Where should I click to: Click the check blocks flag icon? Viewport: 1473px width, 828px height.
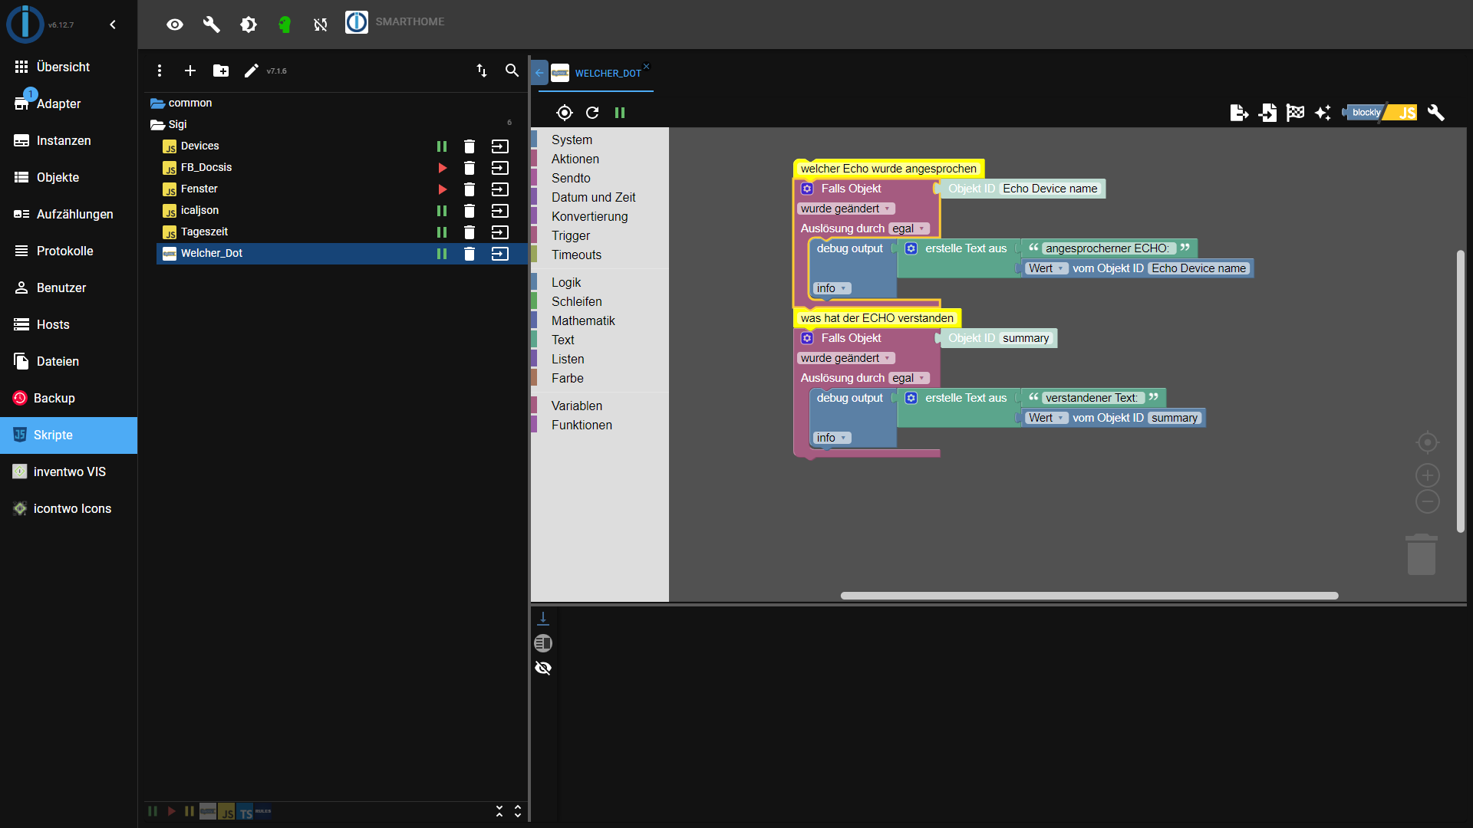1295,113
